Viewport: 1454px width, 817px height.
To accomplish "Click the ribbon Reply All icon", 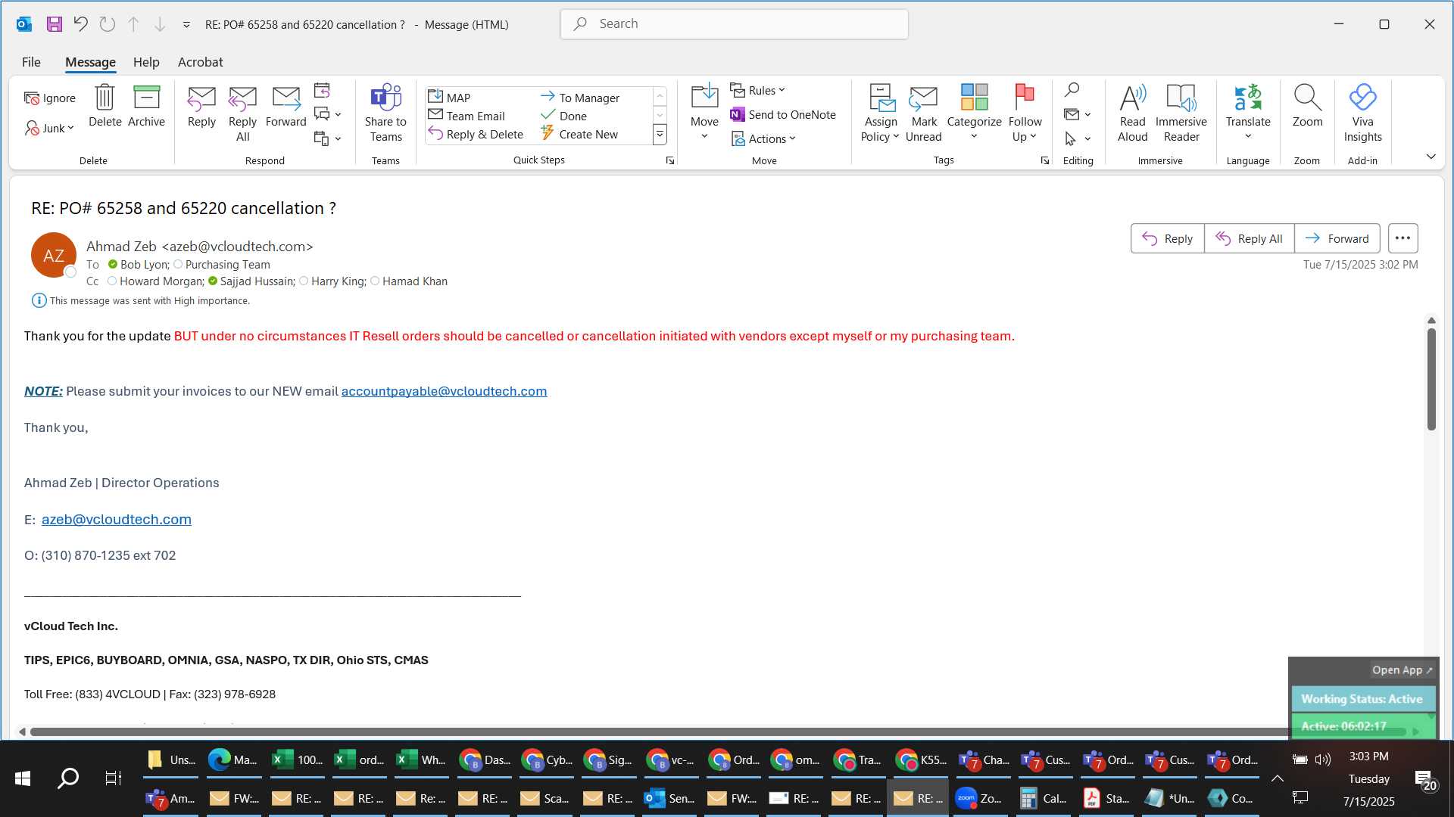I will pos(242,113).
